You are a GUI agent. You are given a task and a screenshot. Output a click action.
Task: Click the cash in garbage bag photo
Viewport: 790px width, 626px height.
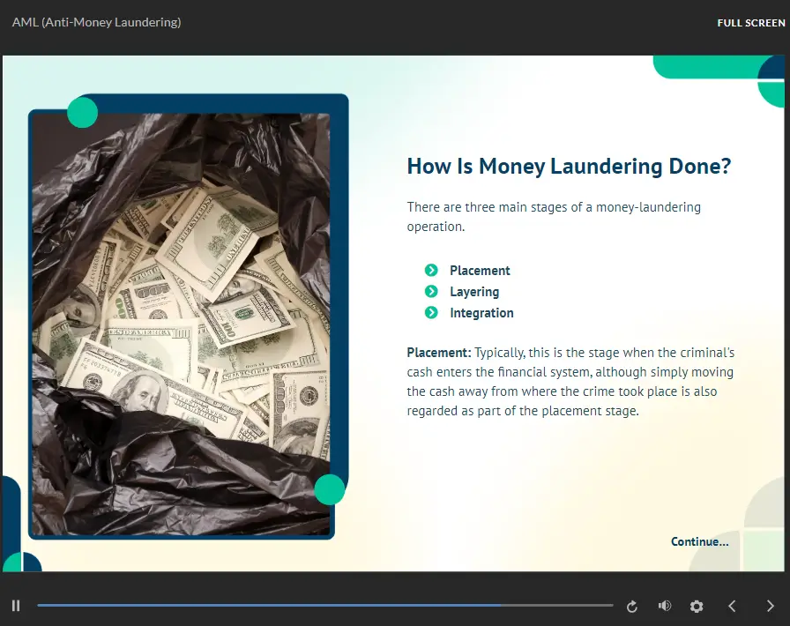[x=181, y=322]
